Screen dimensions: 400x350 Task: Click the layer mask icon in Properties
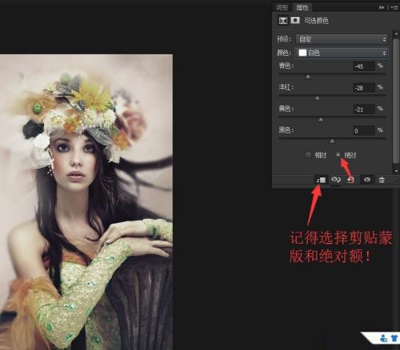[295, 21]
